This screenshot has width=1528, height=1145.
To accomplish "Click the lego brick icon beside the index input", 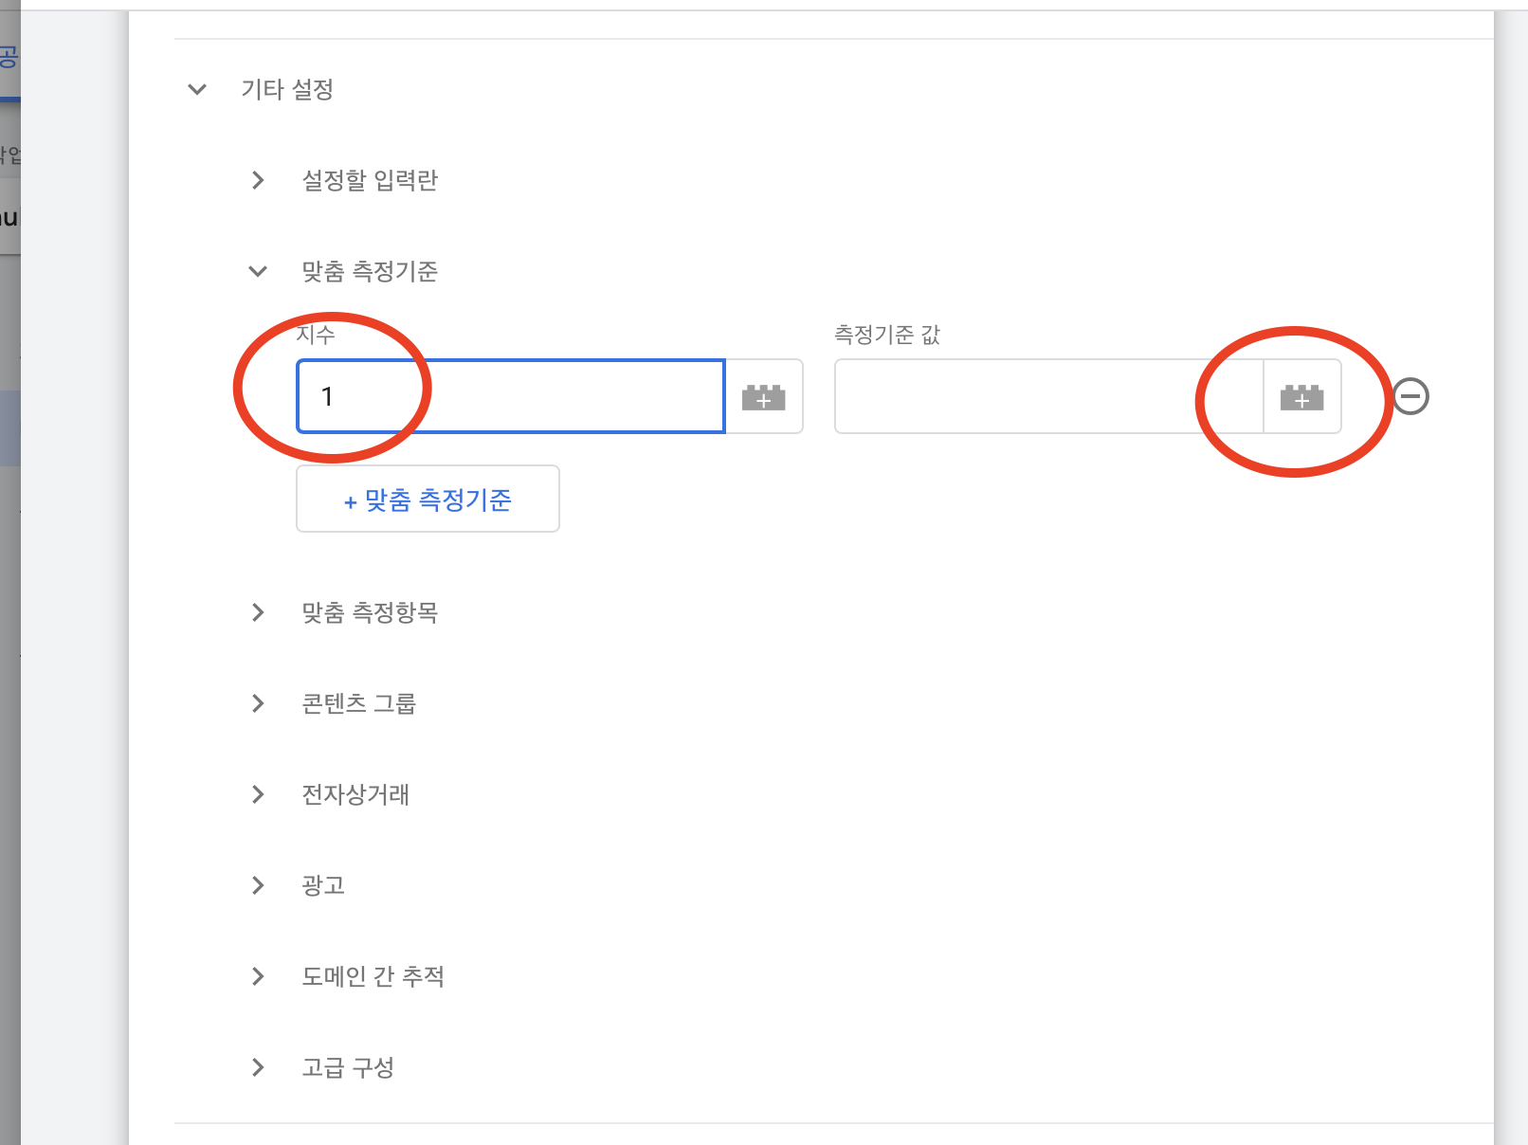I will [764, 396].
